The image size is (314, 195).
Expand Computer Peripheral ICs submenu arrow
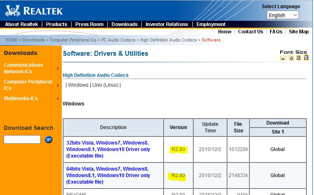click(58, 85)
